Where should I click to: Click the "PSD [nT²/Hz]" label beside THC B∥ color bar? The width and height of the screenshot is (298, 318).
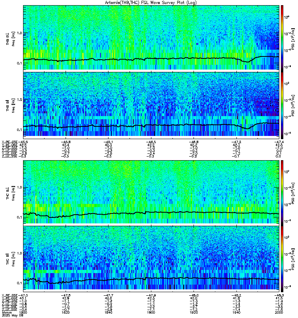pos(293,259)
